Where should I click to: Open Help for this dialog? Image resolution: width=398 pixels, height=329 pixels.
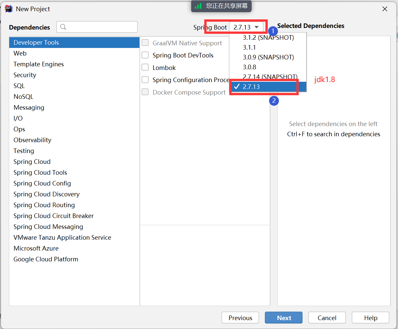point(371,318)
